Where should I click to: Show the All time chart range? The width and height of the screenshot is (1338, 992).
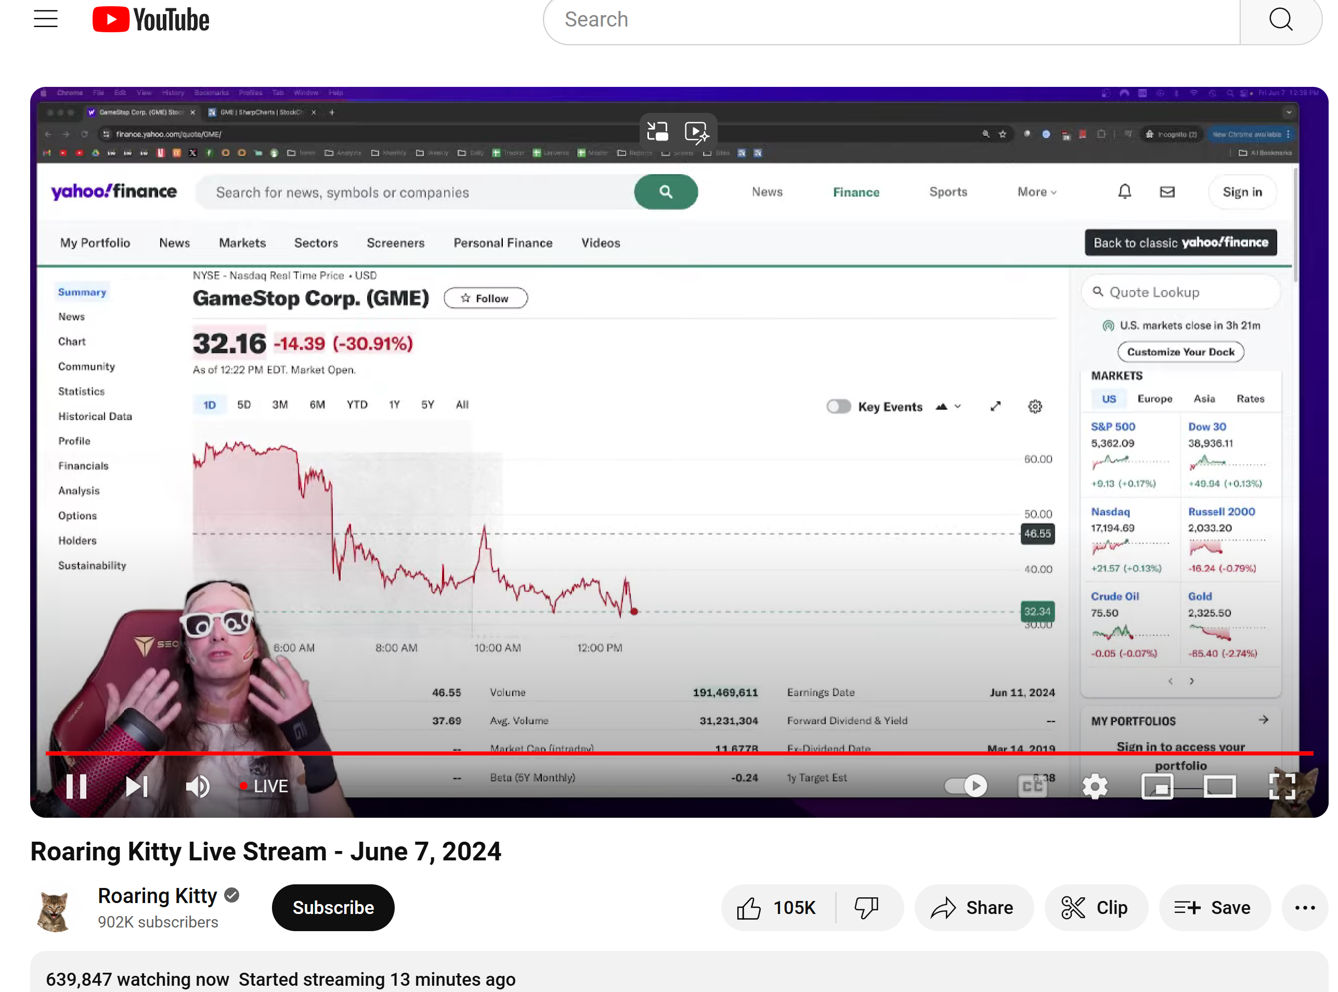coord(462,405)
